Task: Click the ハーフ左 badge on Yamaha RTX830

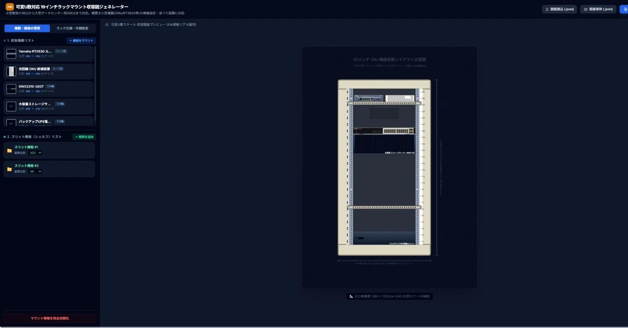Action: (61, 51)
